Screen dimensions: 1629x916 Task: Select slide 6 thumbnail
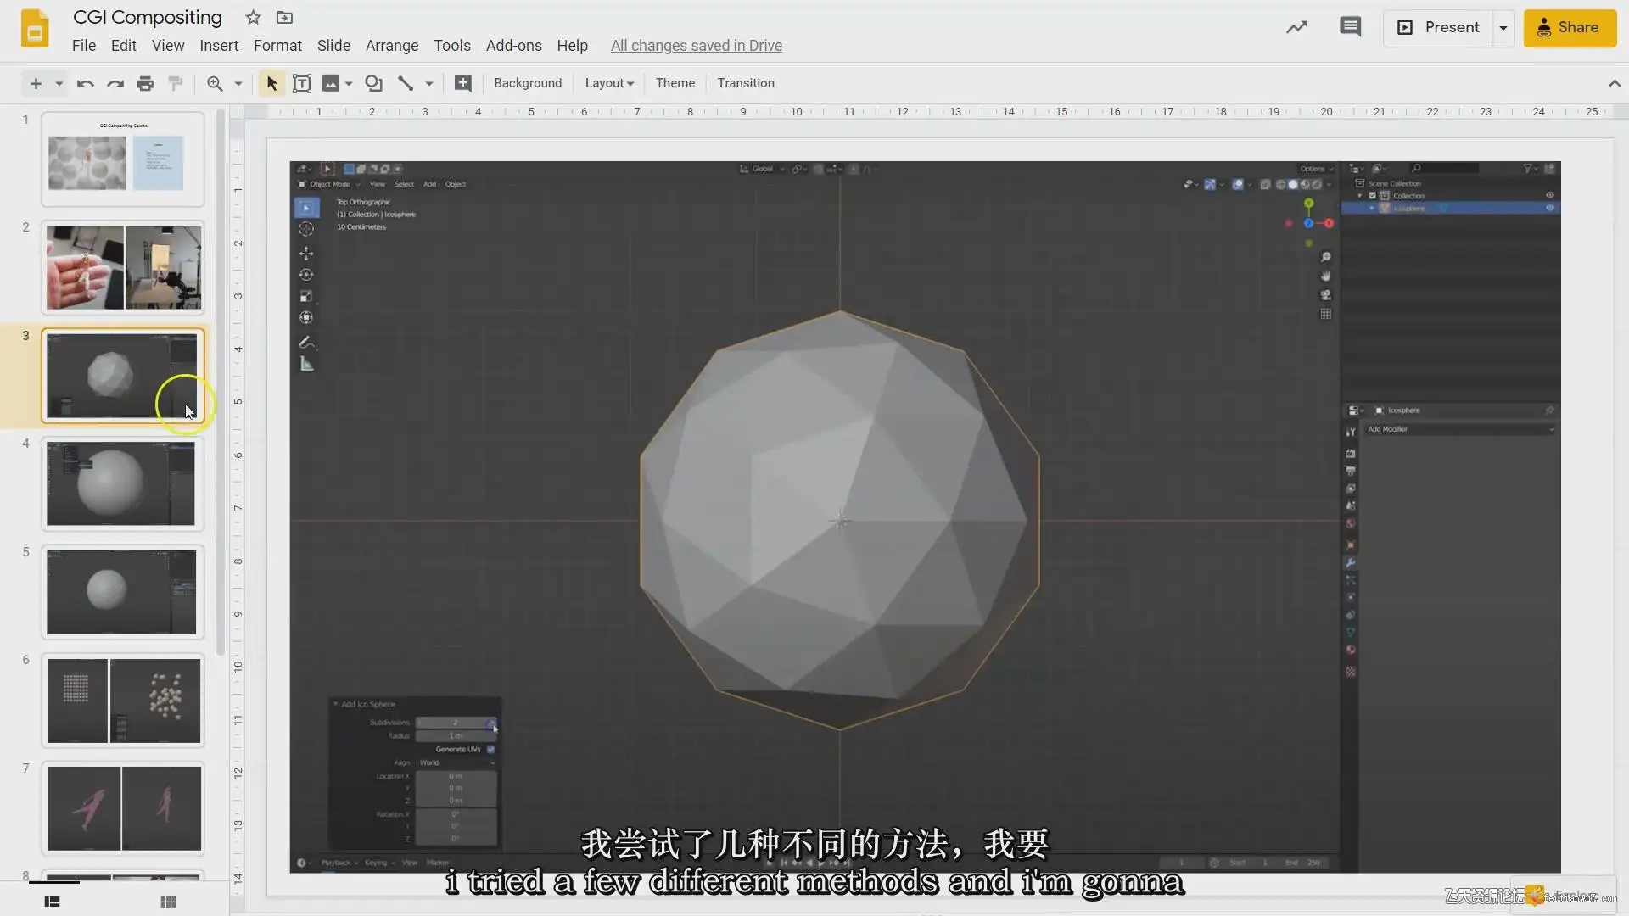[x=123, y=701]
